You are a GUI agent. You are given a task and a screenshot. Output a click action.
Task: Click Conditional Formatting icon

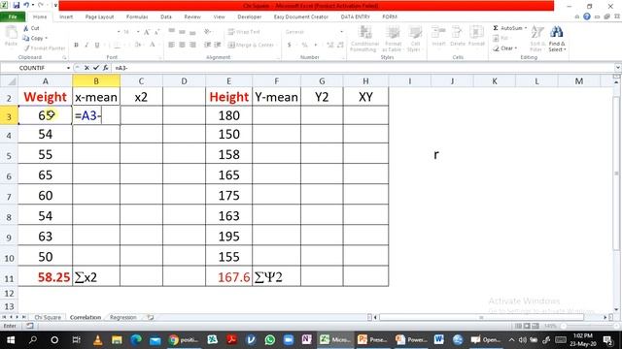pos(365,32)
